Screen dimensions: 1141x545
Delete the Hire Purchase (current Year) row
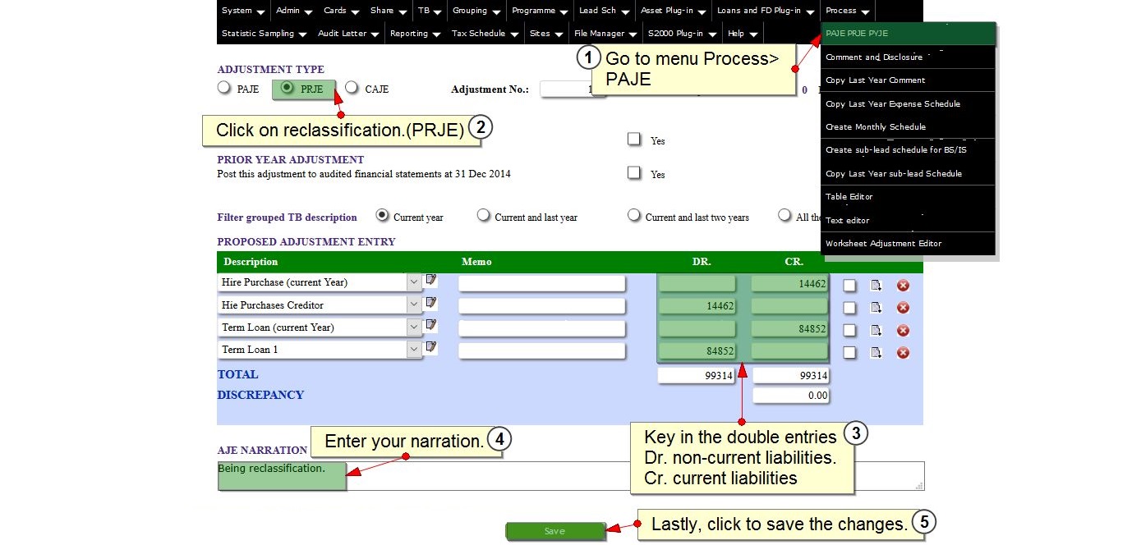coord(903,286)
